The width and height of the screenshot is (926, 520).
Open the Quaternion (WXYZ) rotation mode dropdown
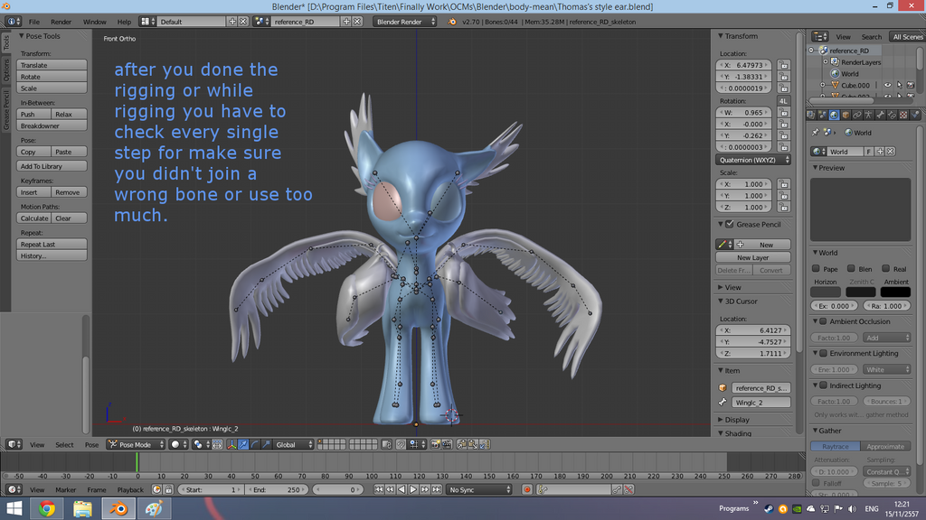(x=753, y=160)
